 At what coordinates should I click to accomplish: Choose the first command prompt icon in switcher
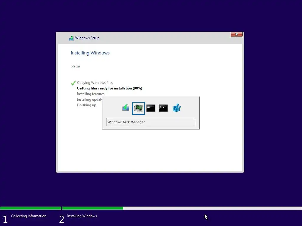[151, 108]
